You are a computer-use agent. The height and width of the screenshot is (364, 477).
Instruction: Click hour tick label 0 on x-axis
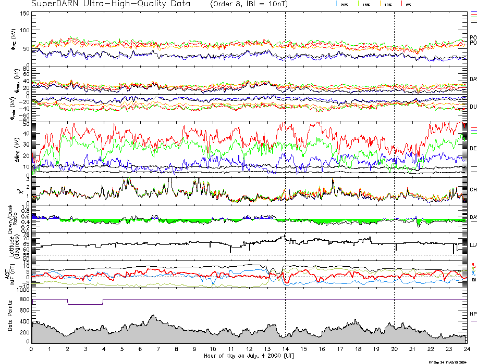click(x=31, y=349)
